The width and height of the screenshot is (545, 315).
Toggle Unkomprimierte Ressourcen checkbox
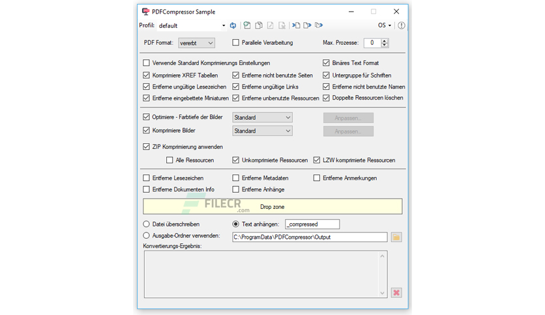(x=235, y=160)
